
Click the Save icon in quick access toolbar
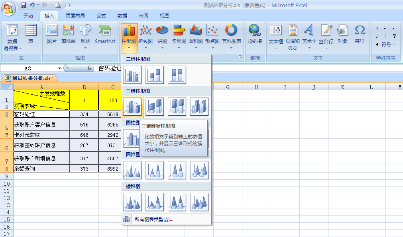24,5
